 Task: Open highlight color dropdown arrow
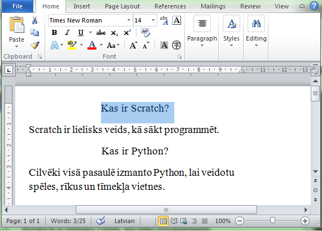tap(82, 45)
